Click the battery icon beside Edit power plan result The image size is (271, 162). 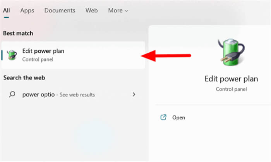click(12, 55)
